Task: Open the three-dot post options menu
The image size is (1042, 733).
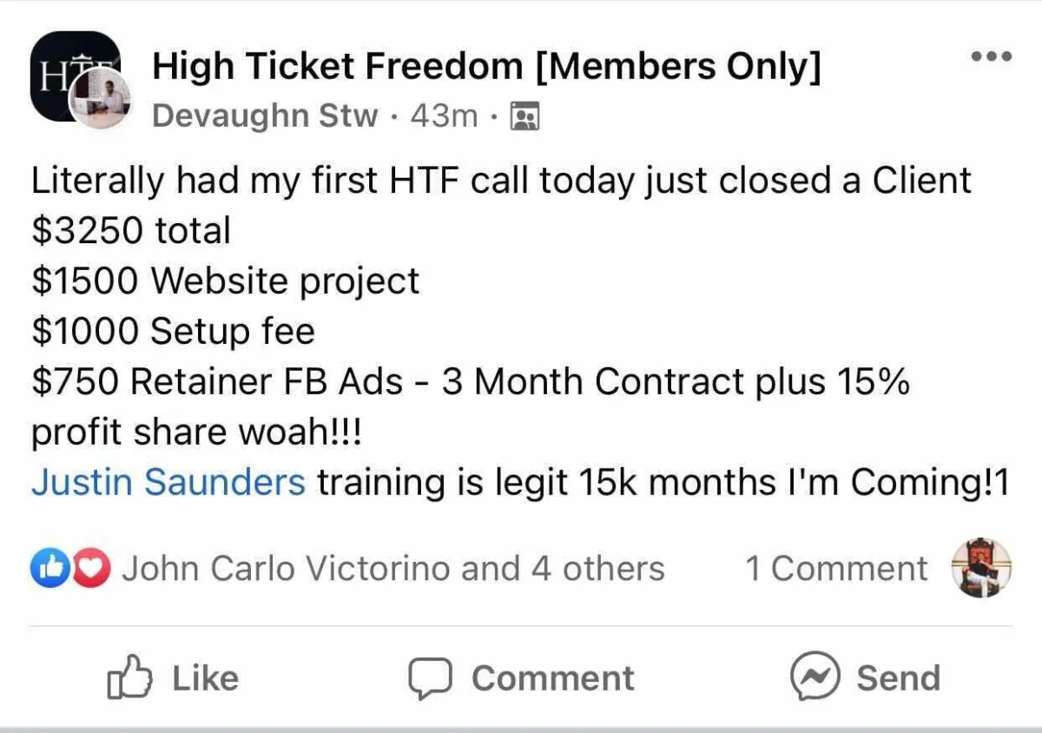Action: pos(992,56)
